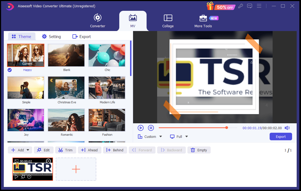The image size is (301, 191).
Task: Switch to the MV tab
Action: click(133, 21)
